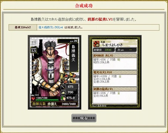Click the defense helmet icon beside 700
The width and height of the screenshot is (168, 133).
point(63,93)
